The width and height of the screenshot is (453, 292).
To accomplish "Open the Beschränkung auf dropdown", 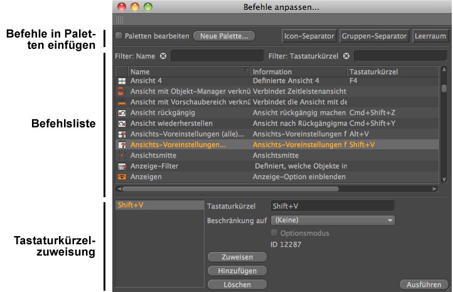I will [x=333, y=220].
